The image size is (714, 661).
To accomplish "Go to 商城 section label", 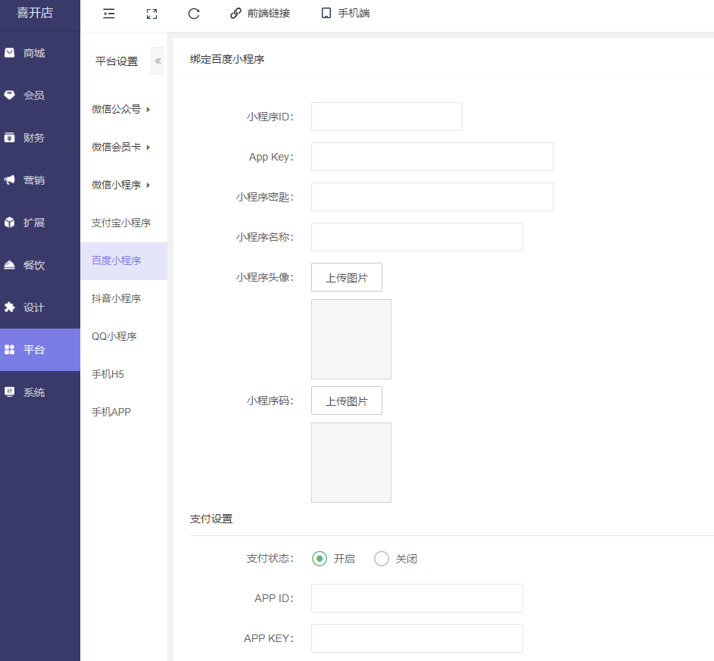I will point(34,53).
